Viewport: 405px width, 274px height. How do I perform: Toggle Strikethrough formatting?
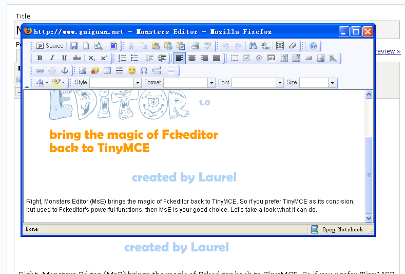[x=76, y=58]
